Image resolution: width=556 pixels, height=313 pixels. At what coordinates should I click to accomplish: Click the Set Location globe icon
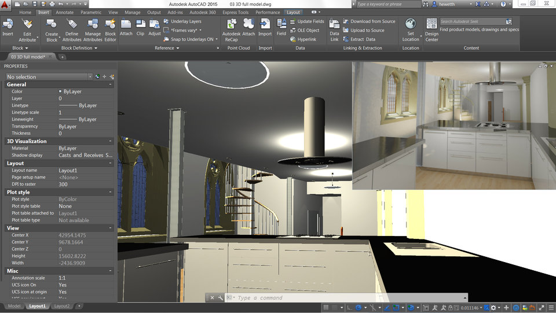(411, 25)
